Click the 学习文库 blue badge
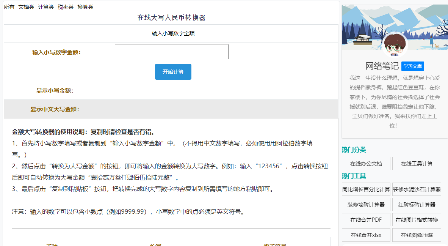This screenshot has width=448, height=246. click(x=413, y=66)
